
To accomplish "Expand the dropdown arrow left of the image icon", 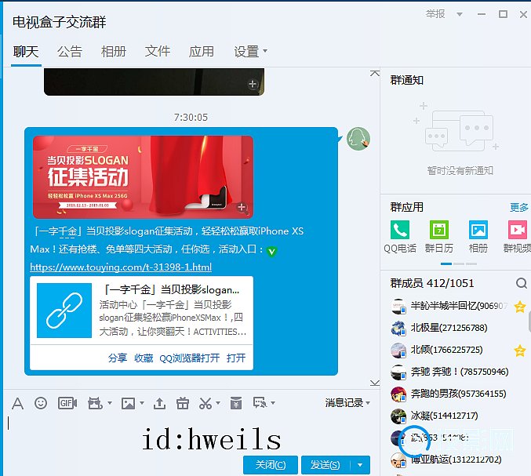I will point(110,403).
